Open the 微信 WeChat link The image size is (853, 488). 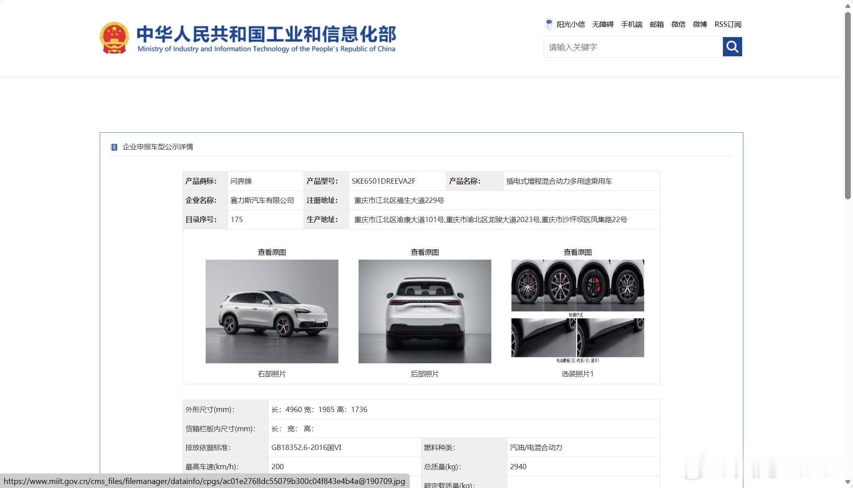point(678,24)
